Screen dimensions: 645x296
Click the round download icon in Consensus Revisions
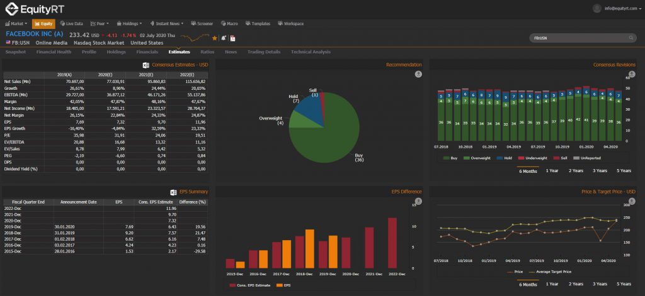click(x=632, y=74)
